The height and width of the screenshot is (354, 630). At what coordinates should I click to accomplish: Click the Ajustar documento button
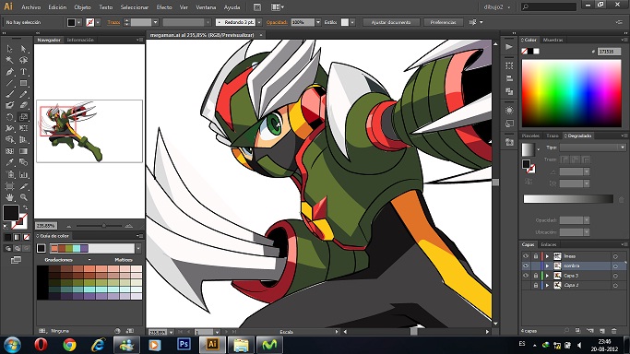[391, 22]
